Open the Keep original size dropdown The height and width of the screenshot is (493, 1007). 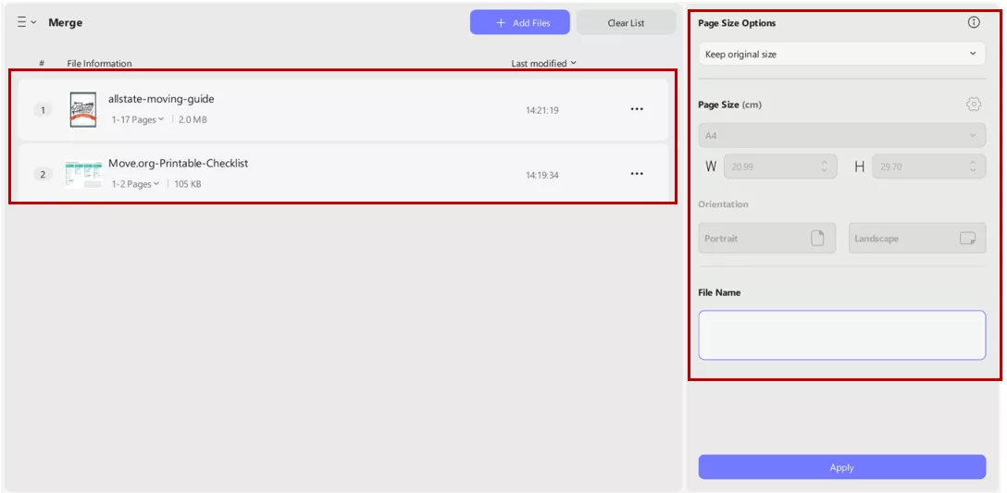841,54
